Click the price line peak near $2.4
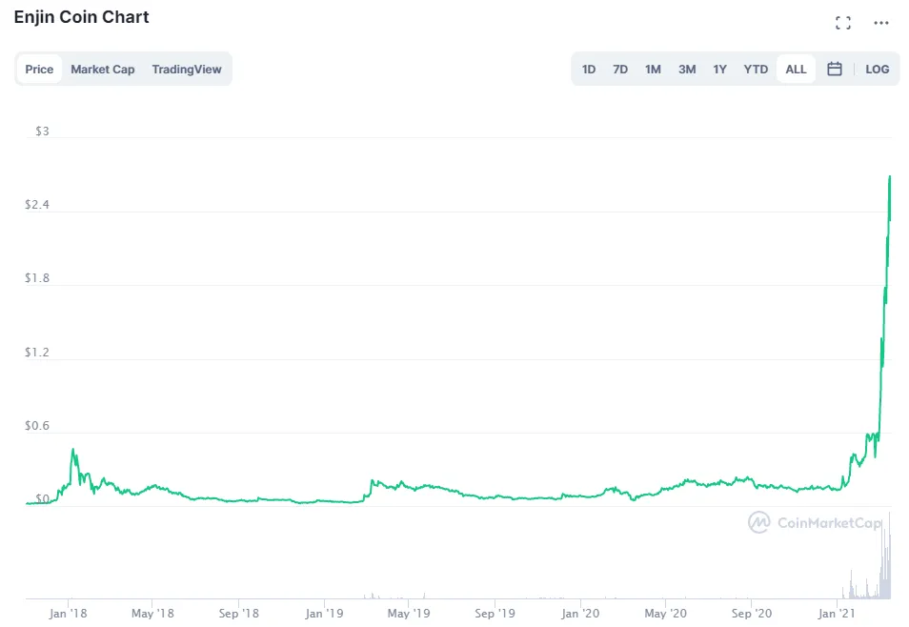 click(890, 177)
